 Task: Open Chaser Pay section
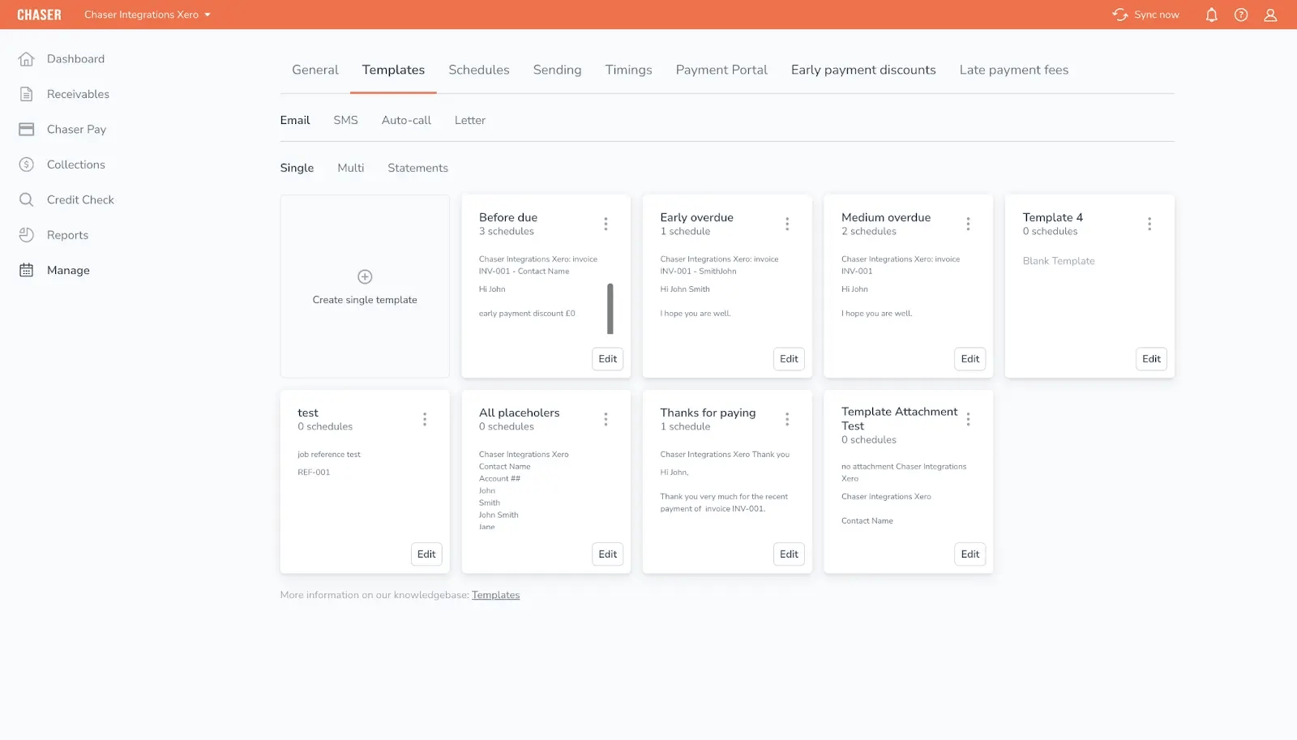click(27, 129)
